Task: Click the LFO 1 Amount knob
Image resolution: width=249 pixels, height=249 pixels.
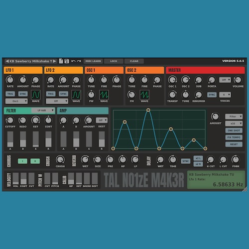Action: 23,80
